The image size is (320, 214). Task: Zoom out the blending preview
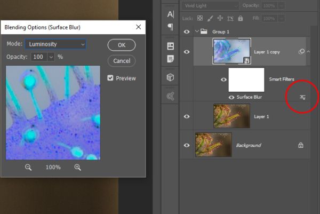point(28,167)
